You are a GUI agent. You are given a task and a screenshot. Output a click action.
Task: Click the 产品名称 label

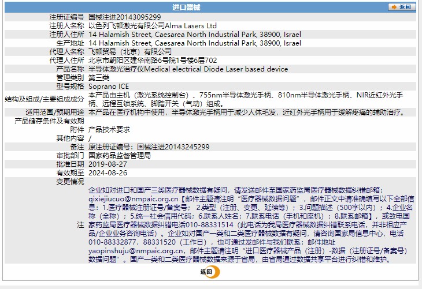(70, 69)
